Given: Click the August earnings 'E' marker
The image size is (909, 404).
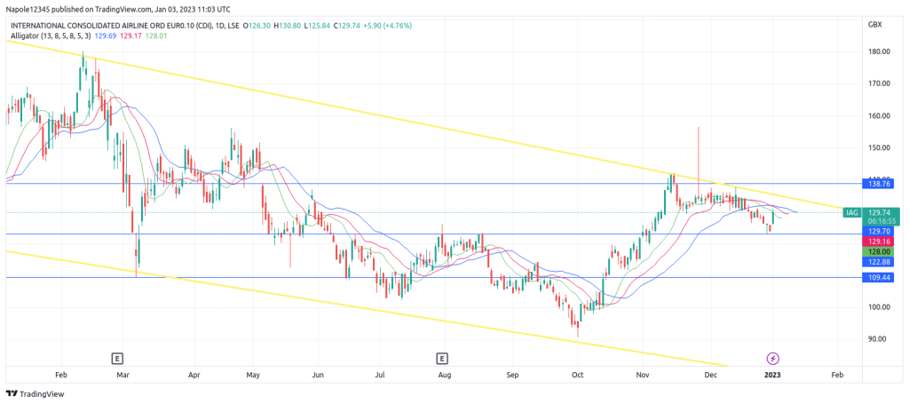Looking at the screenshot, I should tap(442, 358).
